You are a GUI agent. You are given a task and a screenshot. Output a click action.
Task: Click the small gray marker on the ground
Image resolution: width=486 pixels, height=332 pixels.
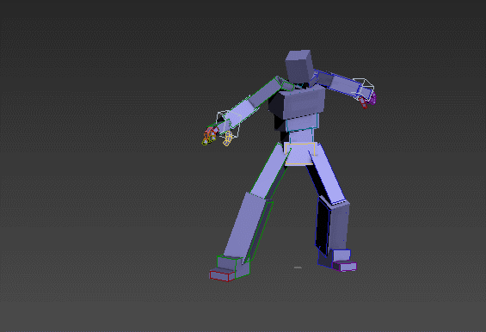(x=298, y=267)
